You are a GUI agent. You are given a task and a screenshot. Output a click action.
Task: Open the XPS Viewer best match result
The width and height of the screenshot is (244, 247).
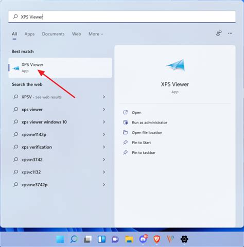point(60,68)
